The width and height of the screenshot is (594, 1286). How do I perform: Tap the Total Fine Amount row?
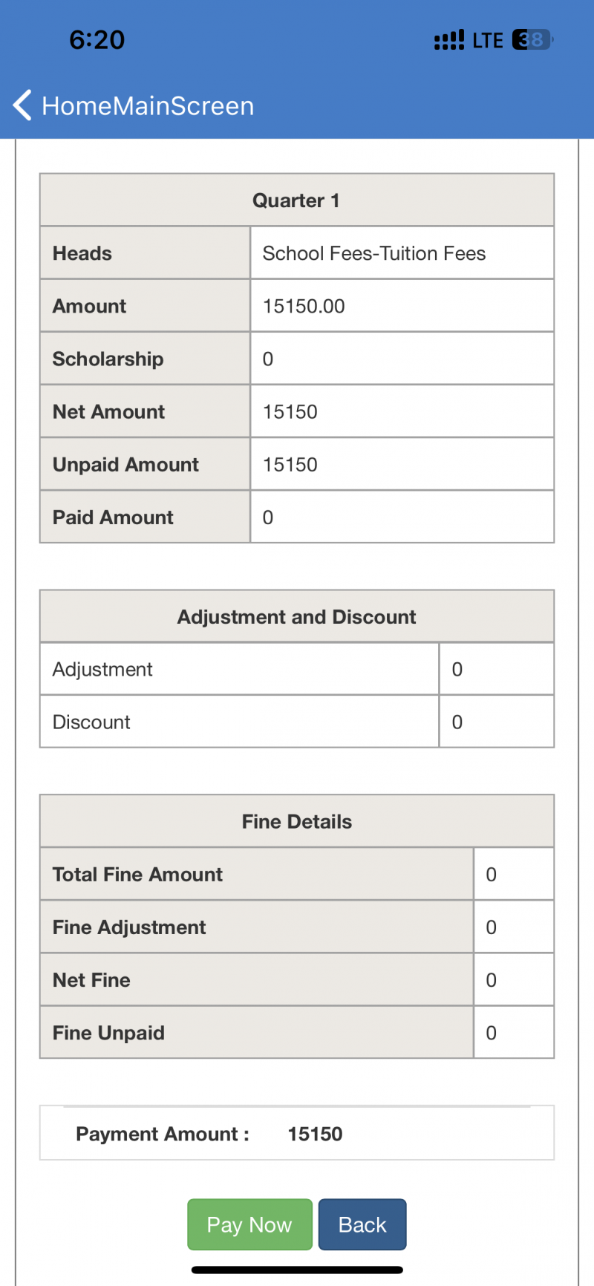[x=138, y=875]
